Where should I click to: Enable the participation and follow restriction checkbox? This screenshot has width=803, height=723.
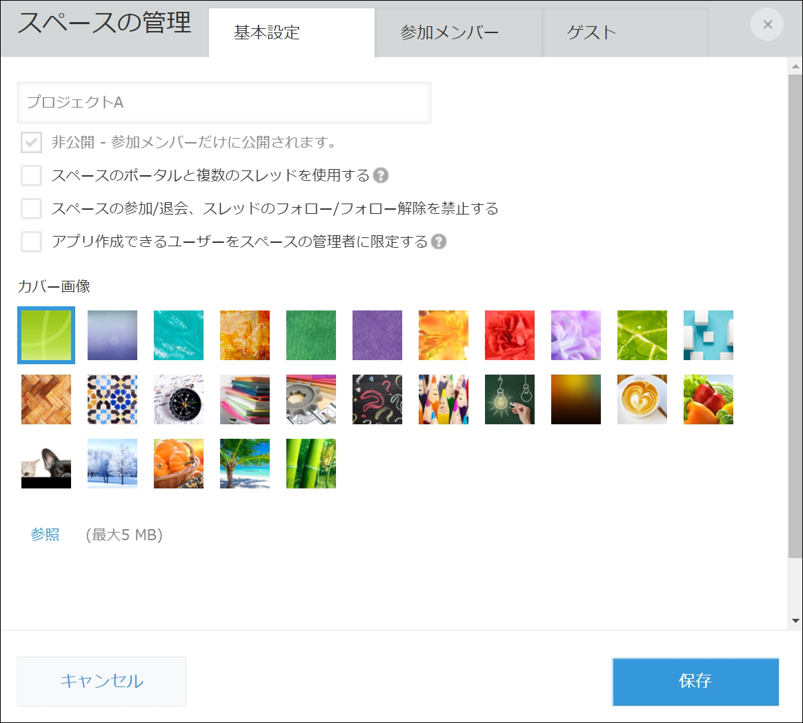tap(31, 208)
